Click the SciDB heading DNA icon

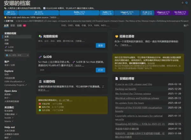pyautogui.click(x=40, y=57)
